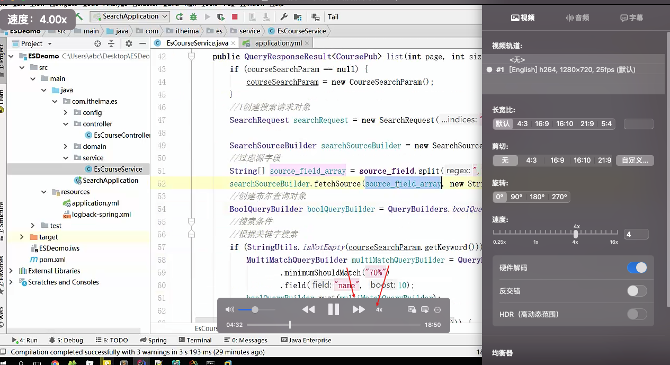Open Project panel settings gear
Screen dimensions: 670x365
click(129, 43)
